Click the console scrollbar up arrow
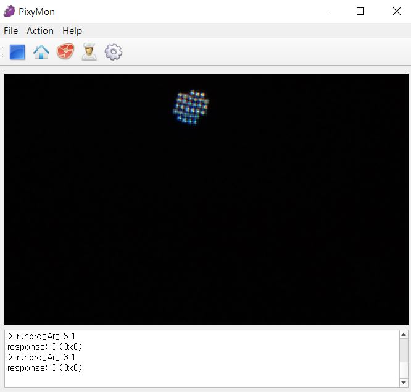 404,334
